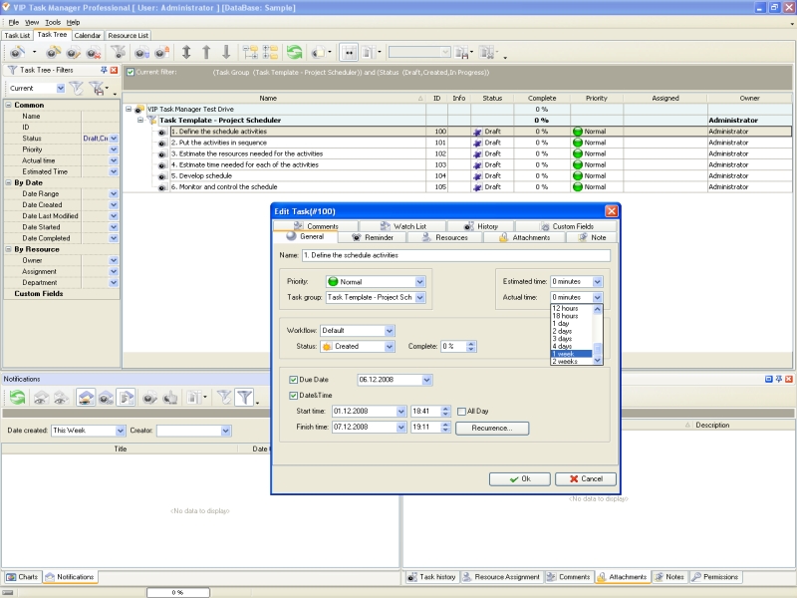Viewport: 797px width, 598px height.
Task: Pin the Task Tree - Filters panel
Action: (x=104, y=70)
